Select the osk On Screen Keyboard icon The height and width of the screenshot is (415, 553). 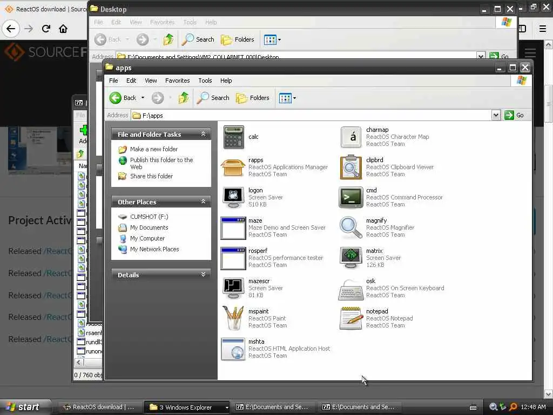coord(351,290)
